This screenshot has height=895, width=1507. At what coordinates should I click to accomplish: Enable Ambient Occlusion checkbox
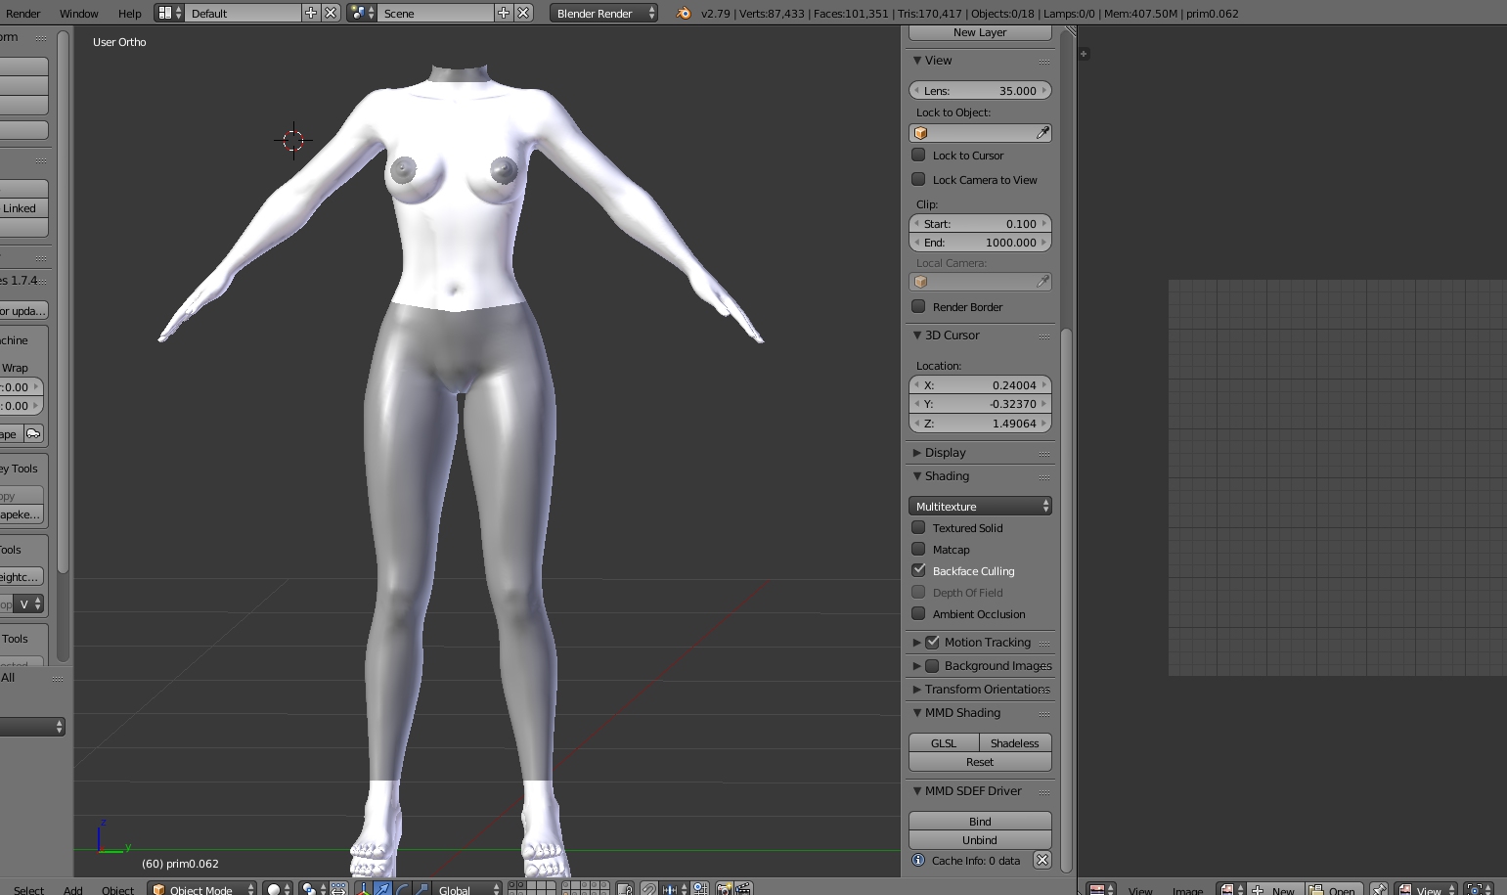(918, 613)
